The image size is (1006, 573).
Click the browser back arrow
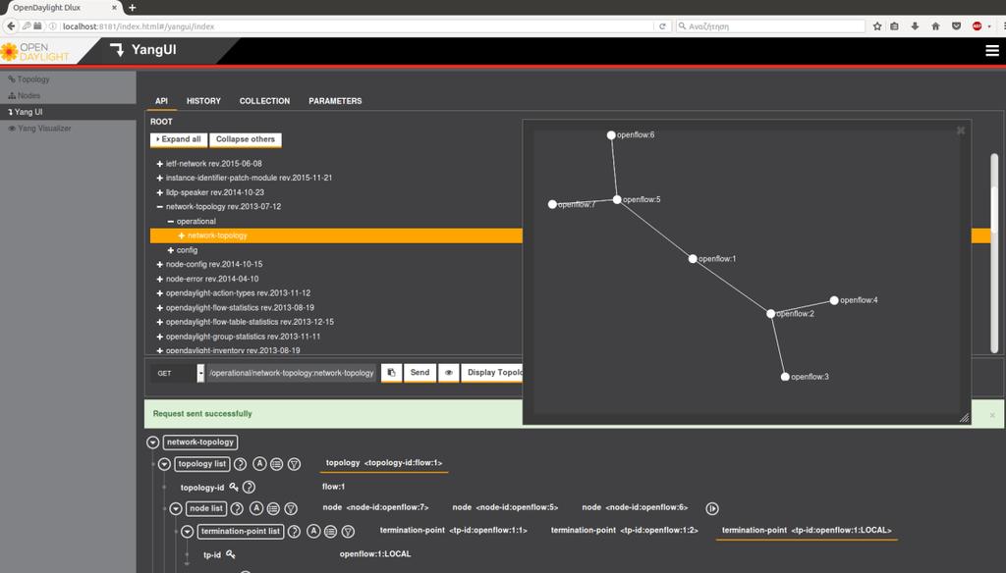pyautogui.click(x=11, y=26)
